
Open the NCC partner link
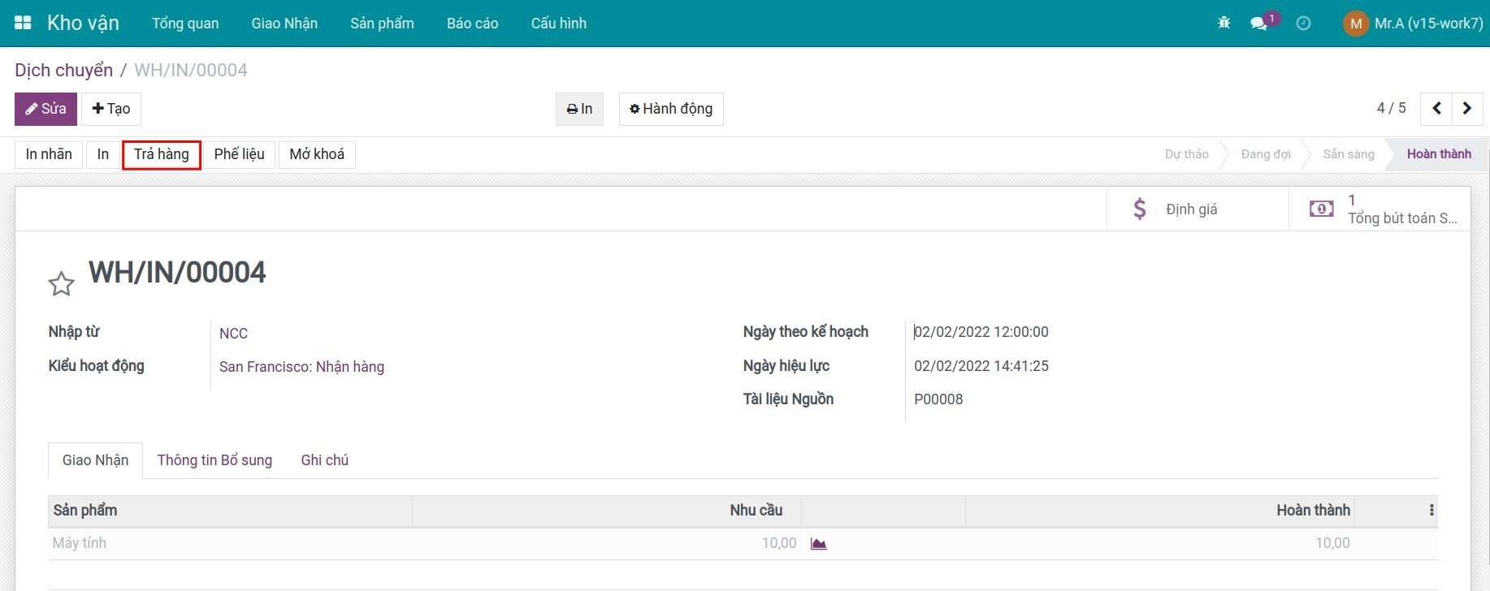coord(233,334)
